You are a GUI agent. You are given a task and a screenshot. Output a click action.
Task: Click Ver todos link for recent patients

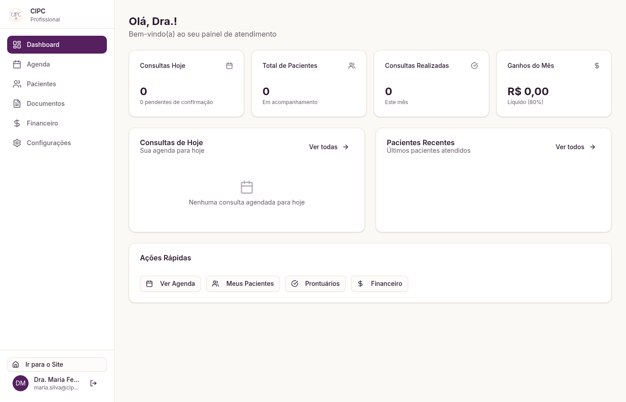[575, 147]
